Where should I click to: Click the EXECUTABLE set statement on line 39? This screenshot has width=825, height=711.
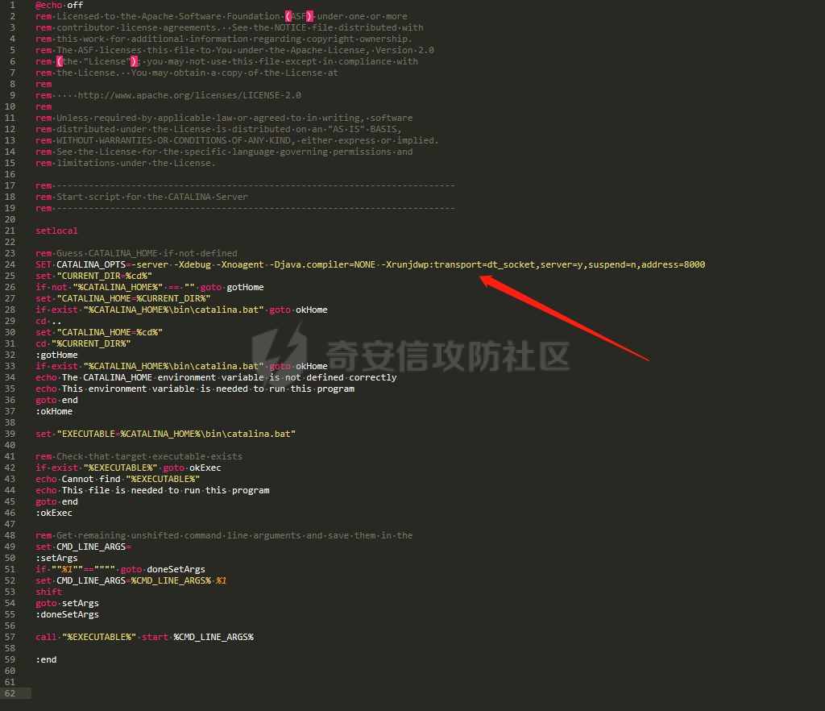click(x=166, y=434)
